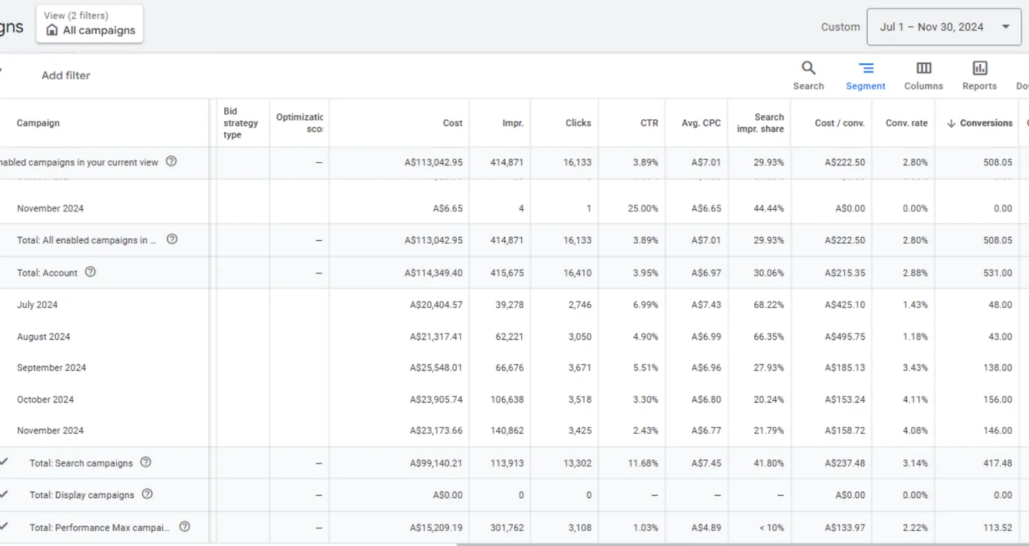
Task: Click the Total: Search campaigns row label
Action: (81, 463)
